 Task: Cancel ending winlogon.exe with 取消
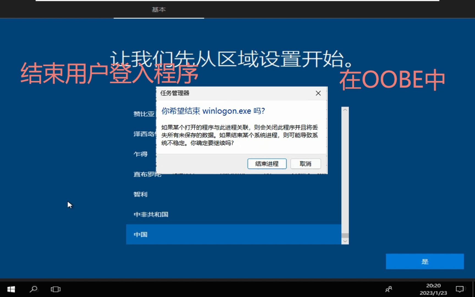[x=305, y=164]
